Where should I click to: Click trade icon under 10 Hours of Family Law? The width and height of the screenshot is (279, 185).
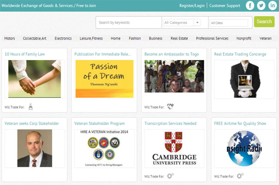tap(31, 106)
